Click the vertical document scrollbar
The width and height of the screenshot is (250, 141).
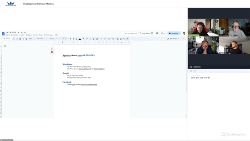(x=187, y=69)
